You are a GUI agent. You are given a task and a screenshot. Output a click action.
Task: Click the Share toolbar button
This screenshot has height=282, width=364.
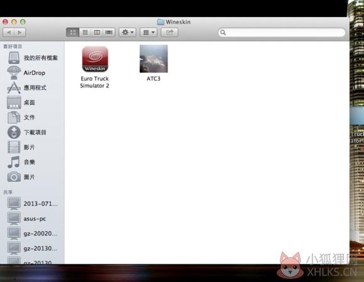[169, 32]
